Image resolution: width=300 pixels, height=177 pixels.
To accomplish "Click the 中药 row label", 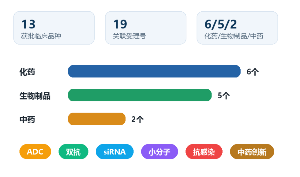I will (27, 120).
